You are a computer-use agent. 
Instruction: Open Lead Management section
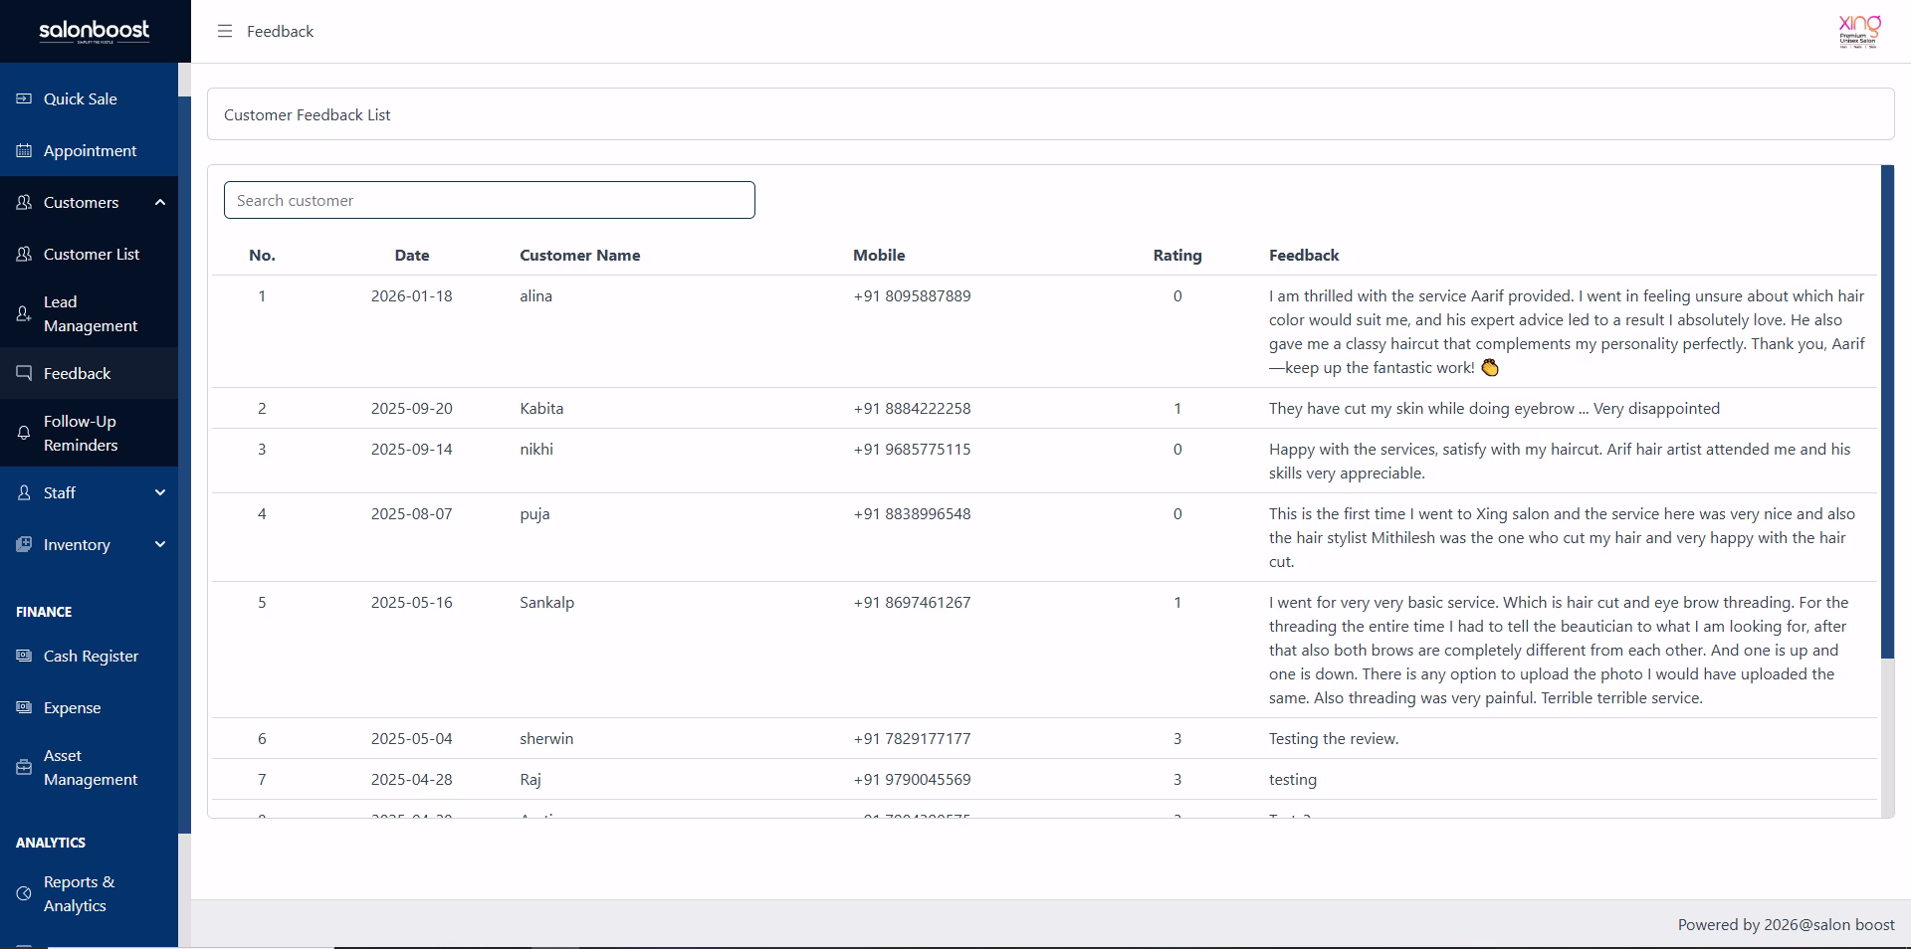point(89,313)
